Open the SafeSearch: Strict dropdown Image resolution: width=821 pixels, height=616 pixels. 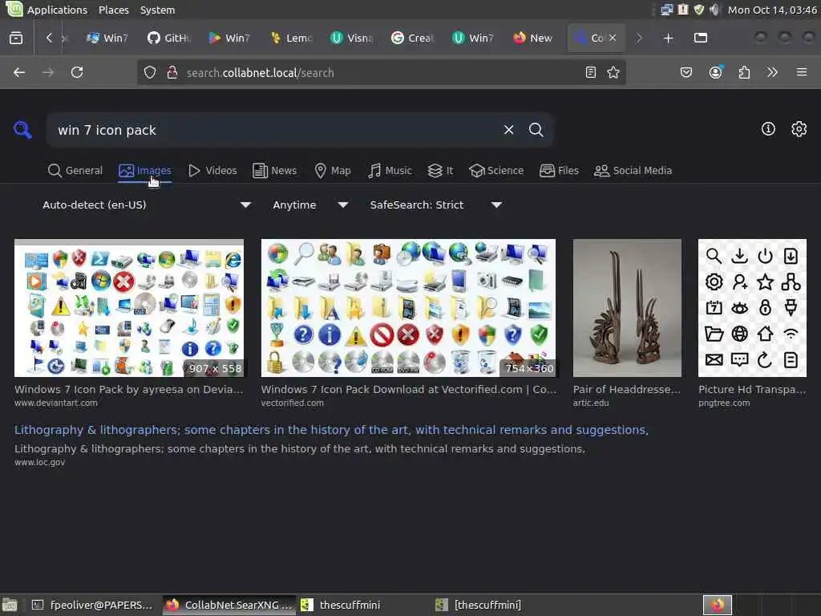435,205
